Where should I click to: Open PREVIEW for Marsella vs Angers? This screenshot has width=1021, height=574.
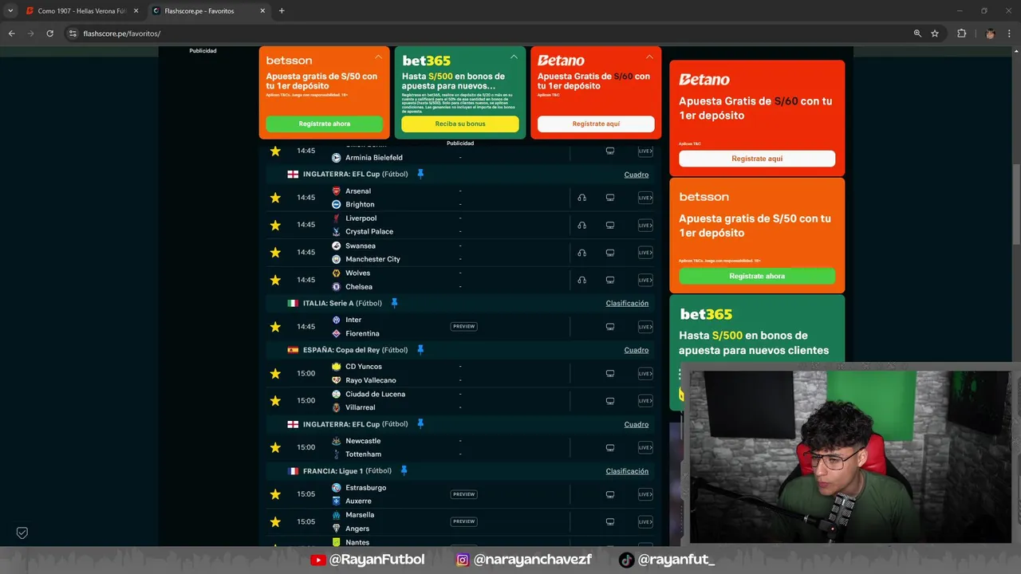tap(463, 521)
